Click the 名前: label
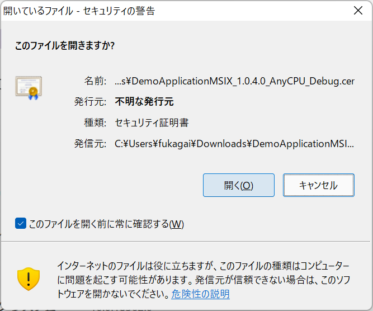Viewport: 373px width, 311px height. coord(95,81)
